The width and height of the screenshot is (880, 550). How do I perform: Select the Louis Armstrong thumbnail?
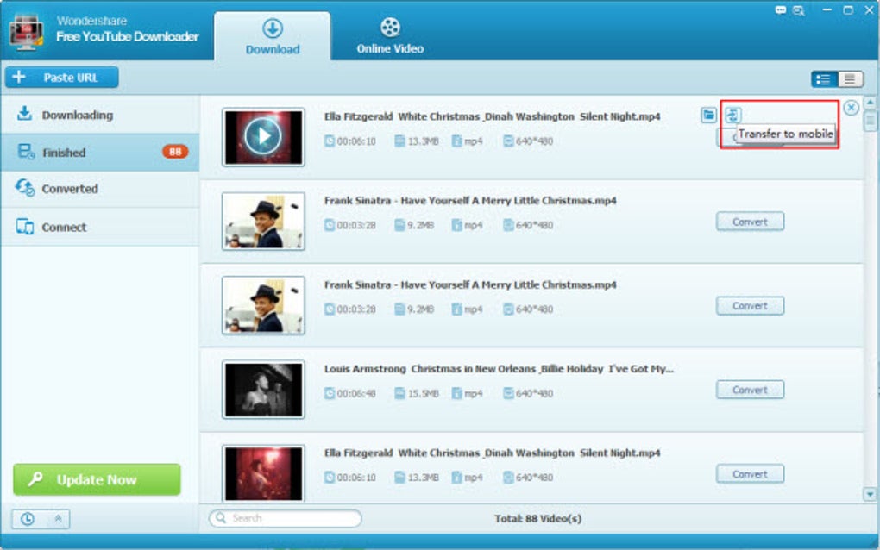pyautogui.click(x=262, y=389)
